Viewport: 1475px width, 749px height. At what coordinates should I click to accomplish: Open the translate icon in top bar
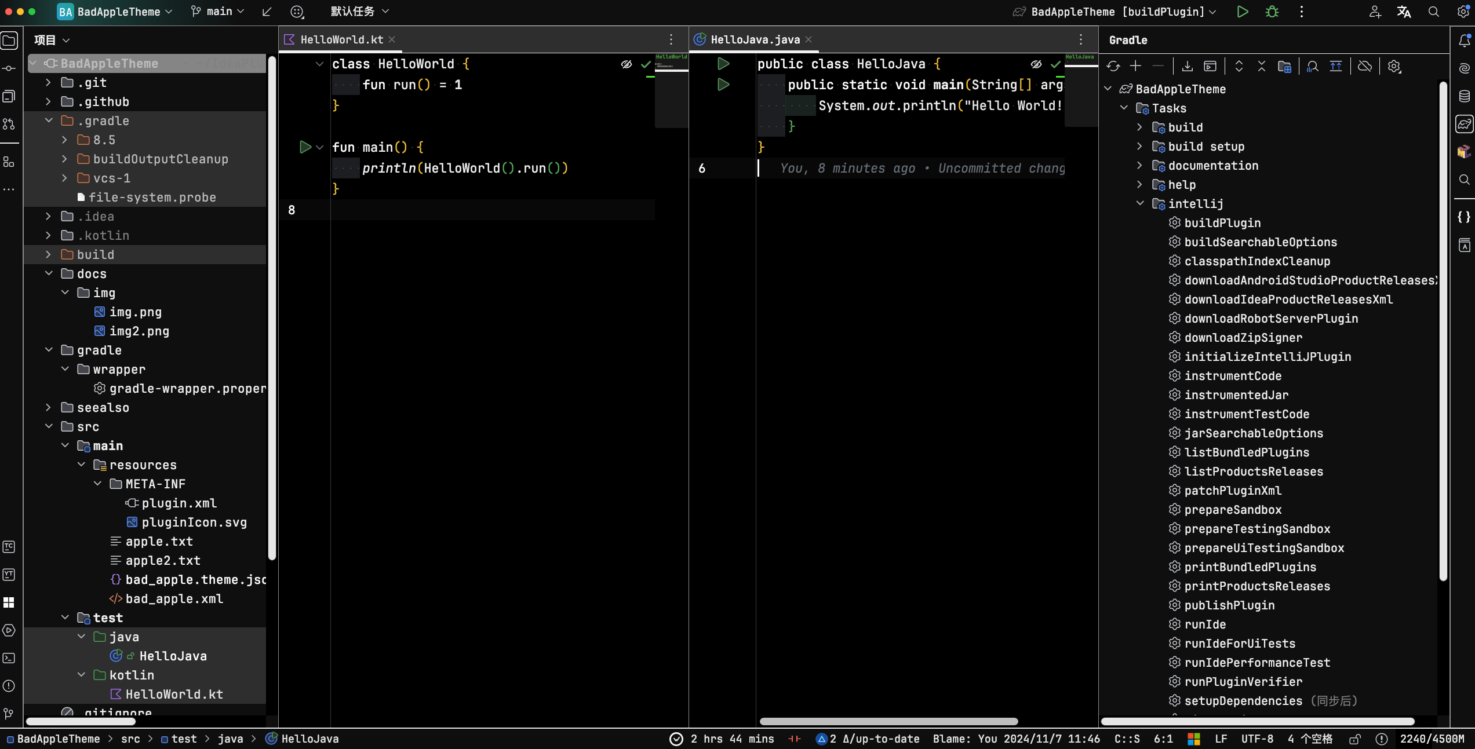[1404, 12]
